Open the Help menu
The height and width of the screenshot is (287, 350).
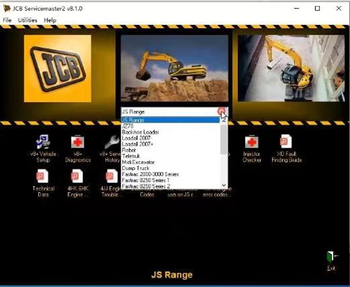50,20
